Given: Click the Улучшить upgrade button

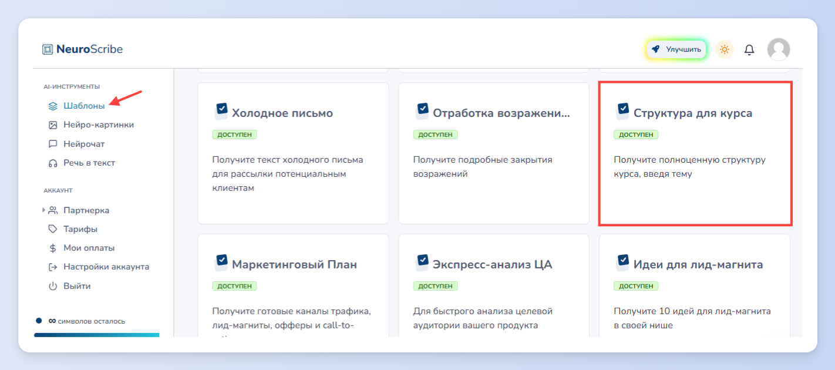Looking at the screenshot, I should (x=676, y=49).
